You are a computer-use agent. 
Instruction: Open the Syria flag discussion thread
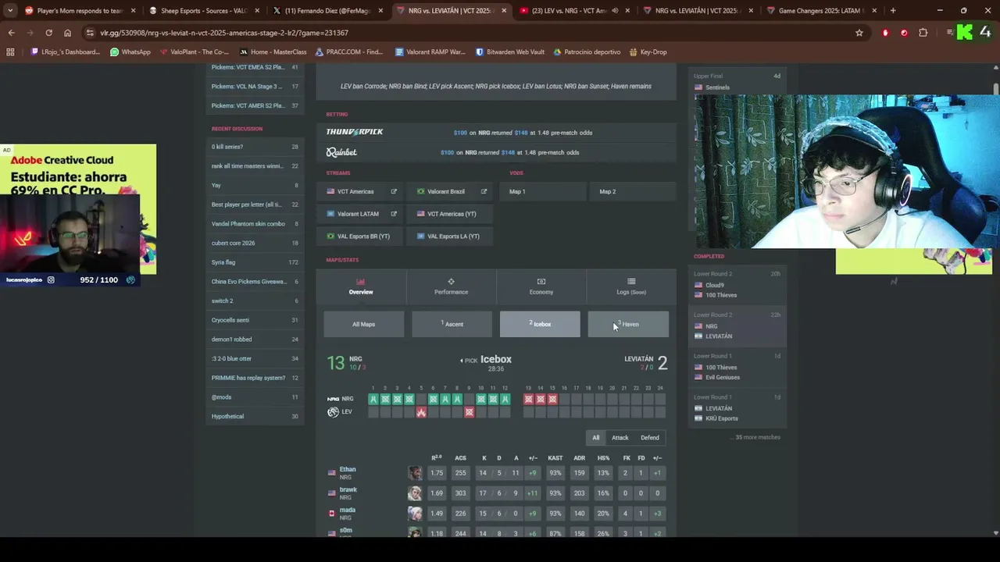click(x=255, y=262)
